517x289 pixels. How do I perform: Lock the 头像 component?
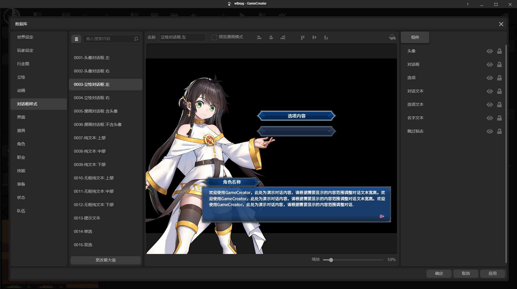point(499,51)
